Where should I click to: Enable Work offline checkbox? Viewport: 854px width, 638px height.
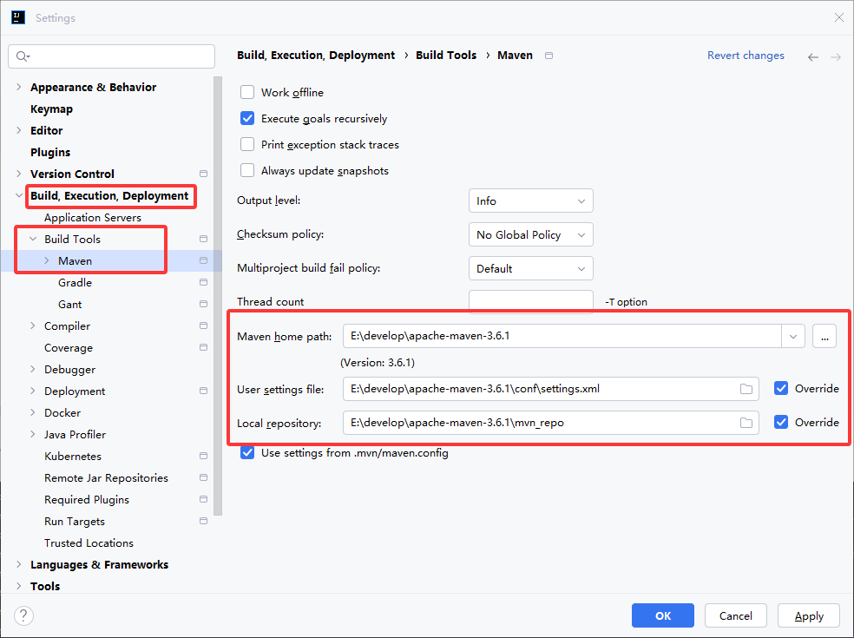pos(247,92)
